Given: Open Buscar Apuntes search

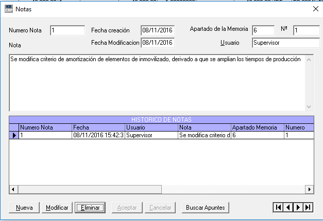Looking at the screenshot, I should click(206, 208).
